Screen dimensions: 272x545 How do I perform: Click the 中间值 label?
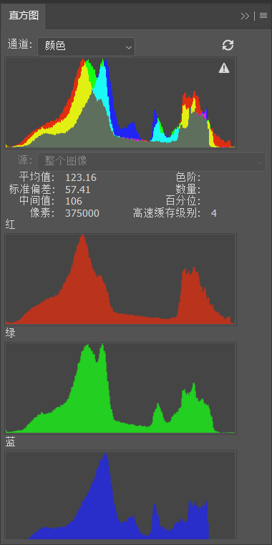[37, 201]
